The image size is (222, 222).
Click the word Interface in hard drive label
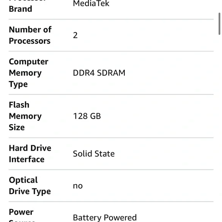point(27,160)
